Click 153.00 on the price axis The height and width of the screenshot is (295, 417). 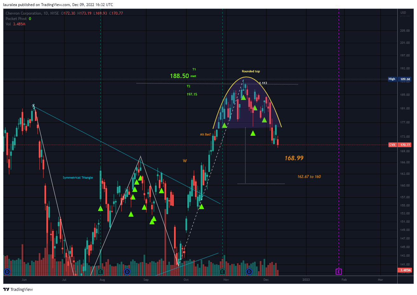pos(405,213)
